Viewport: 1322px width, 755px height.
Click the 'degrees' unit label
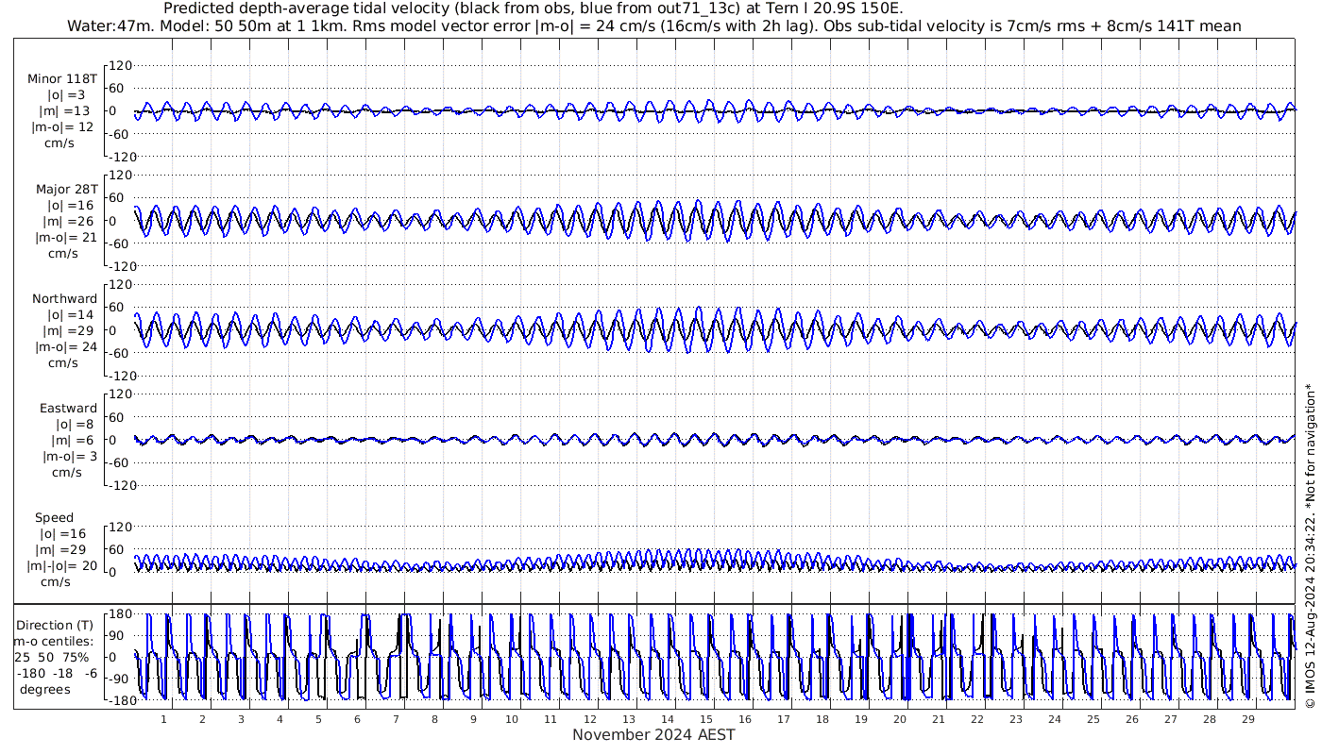[x=44, y=690]
